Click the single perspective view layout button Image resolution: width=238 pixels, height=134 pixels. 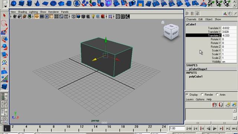pos(4,96)
